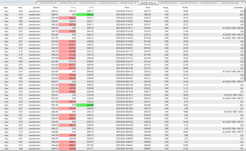The width and height of the screenshot is (246, 151).
Task: Select the time cell 2025.06.02 01:01:42
Action: click(124, 15)
